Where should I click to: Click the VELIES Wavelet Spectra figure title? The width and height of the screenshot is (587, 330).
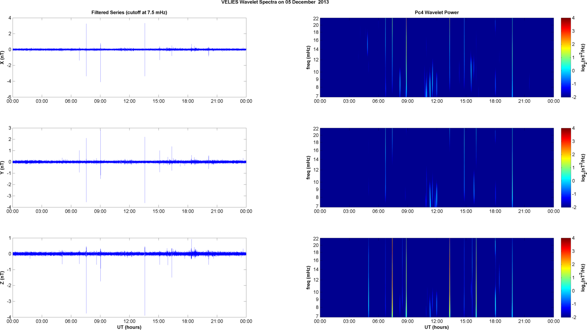[x=275, y=2]
